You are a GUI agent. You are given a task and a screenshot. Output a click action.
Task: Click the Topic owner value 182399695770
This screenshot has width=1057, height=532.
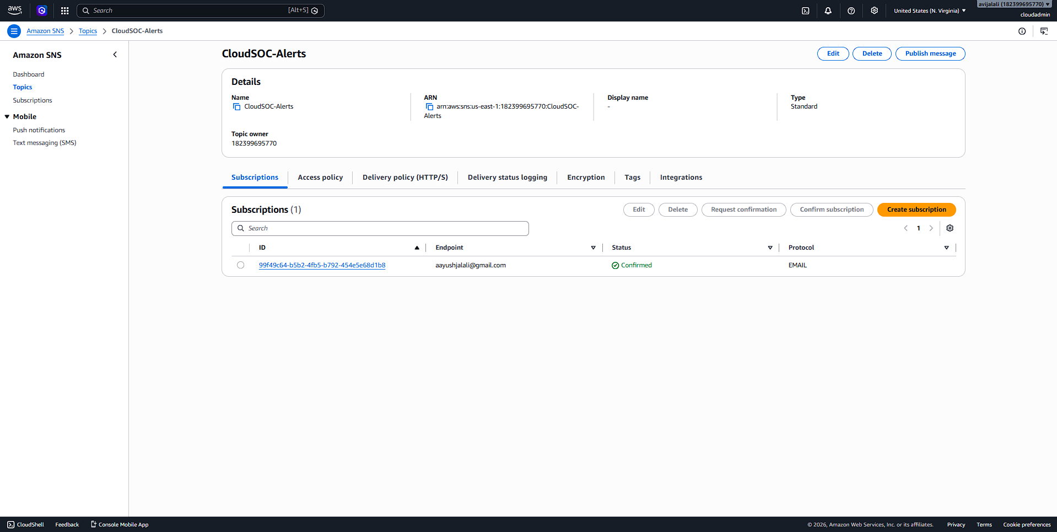coord(254,143)
